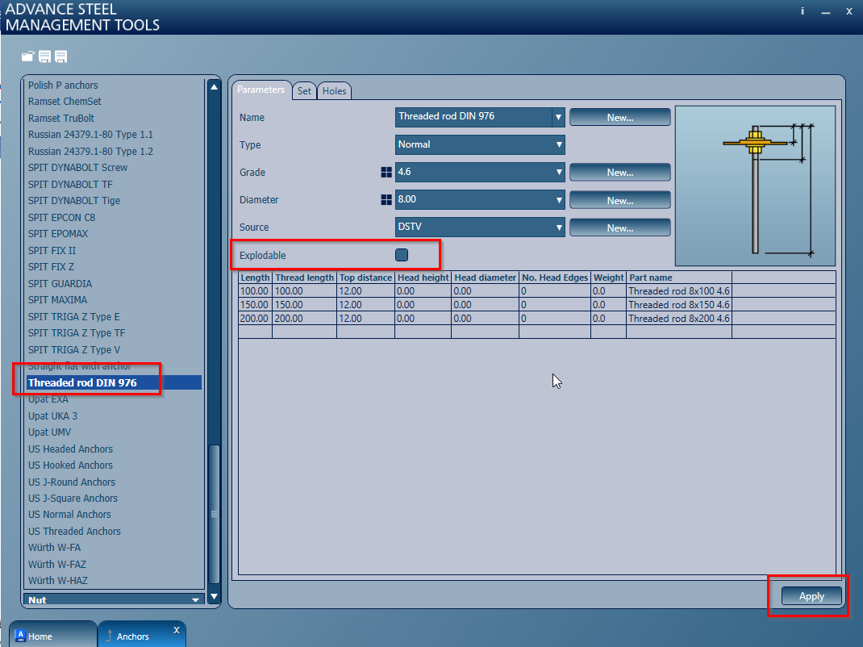Click the grid icon beside Diameter
The height and width of the screenshot is (647, 863).
click(x=386, y=200)
